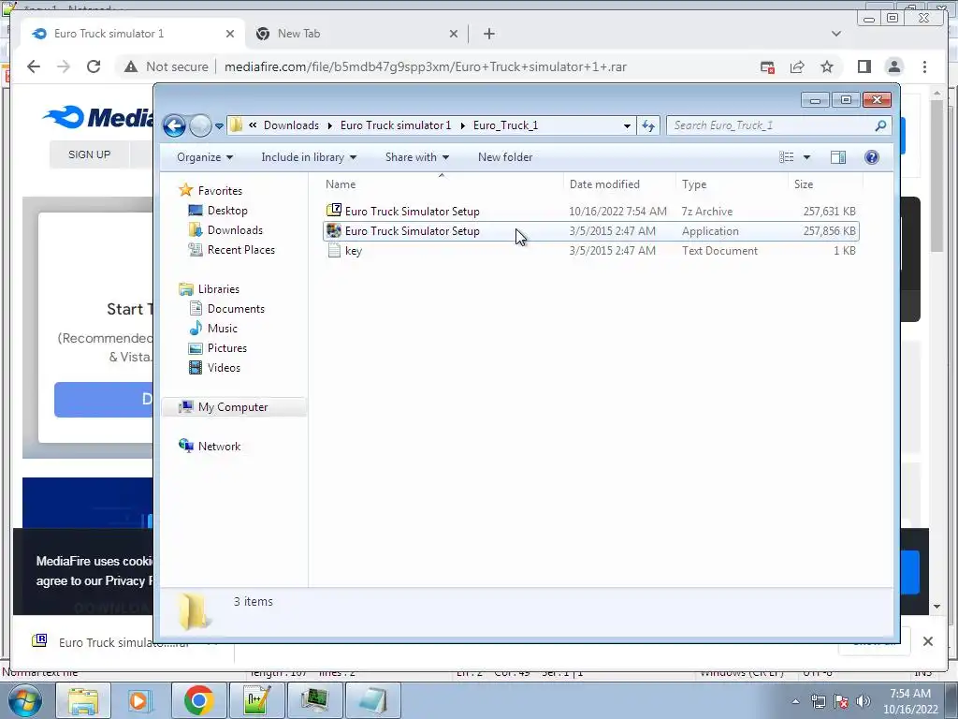Open Include in library menu

tap(309, 157)
